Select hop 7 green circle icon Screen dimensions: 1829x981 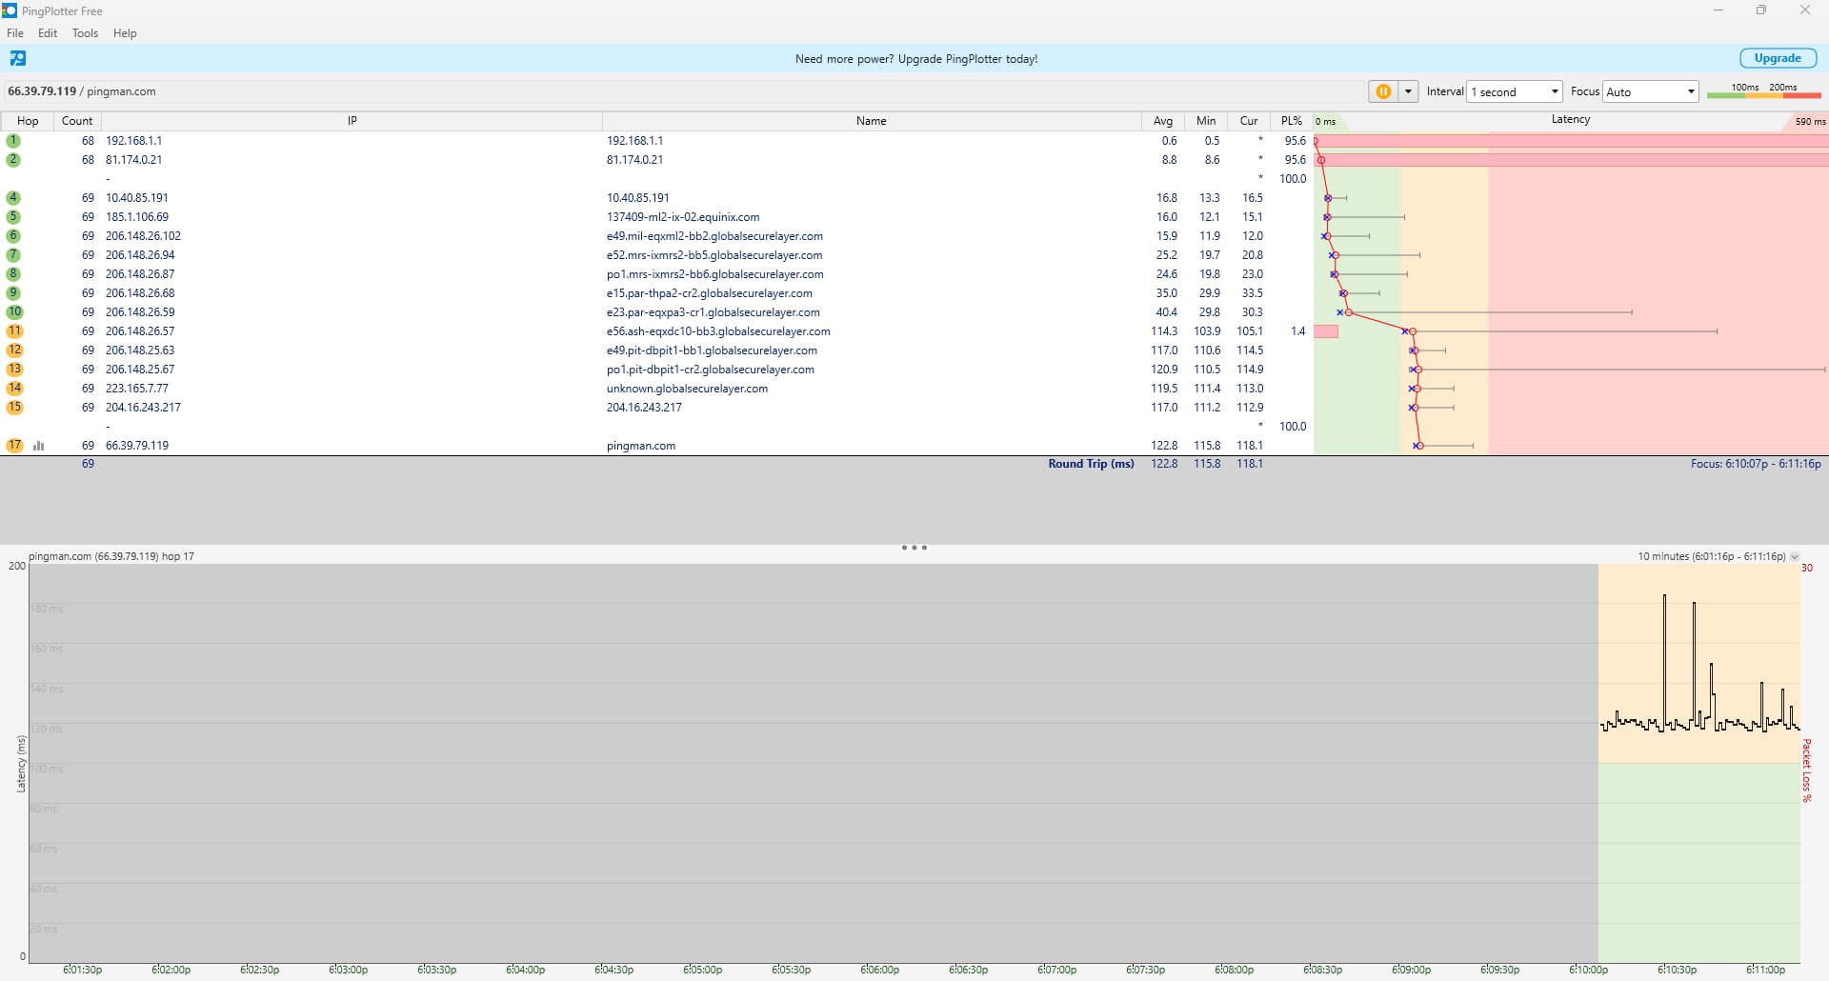tap(13, 255)
